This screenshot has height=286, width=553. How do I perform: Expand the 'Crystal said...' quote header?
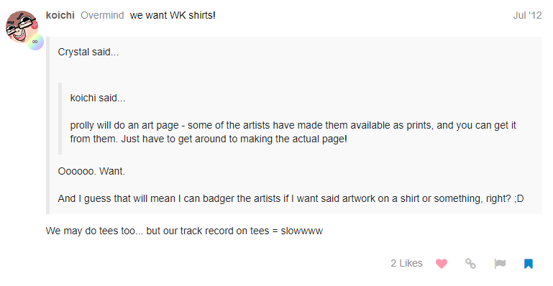[x=88, y=52]
